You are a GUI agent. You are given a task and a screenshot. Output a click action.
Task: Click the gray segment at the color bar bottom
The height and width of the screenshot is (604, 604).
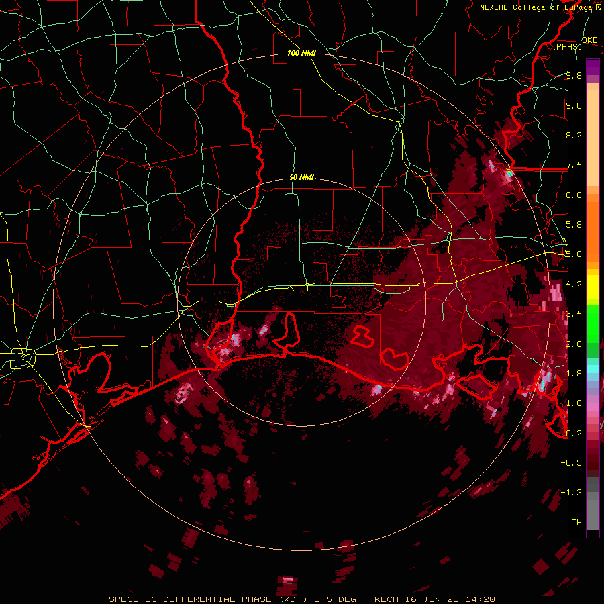(593, 503)
